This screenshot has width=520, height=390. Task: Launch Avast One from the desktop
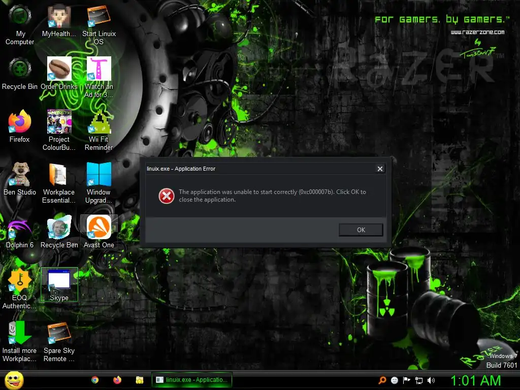(99, 232)
